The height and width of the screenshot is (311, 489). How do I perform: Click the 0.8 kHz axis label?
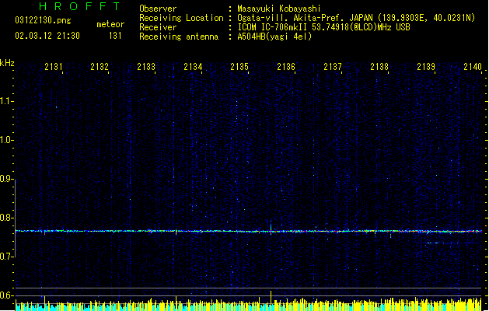pyautogui.click(x=6, y=218)
